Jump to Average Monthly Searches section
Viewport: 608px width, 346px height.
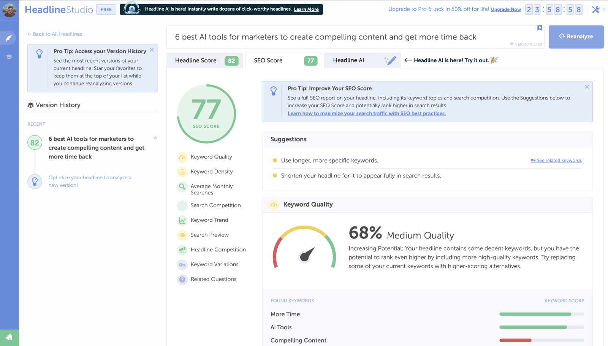coord(212,190)
